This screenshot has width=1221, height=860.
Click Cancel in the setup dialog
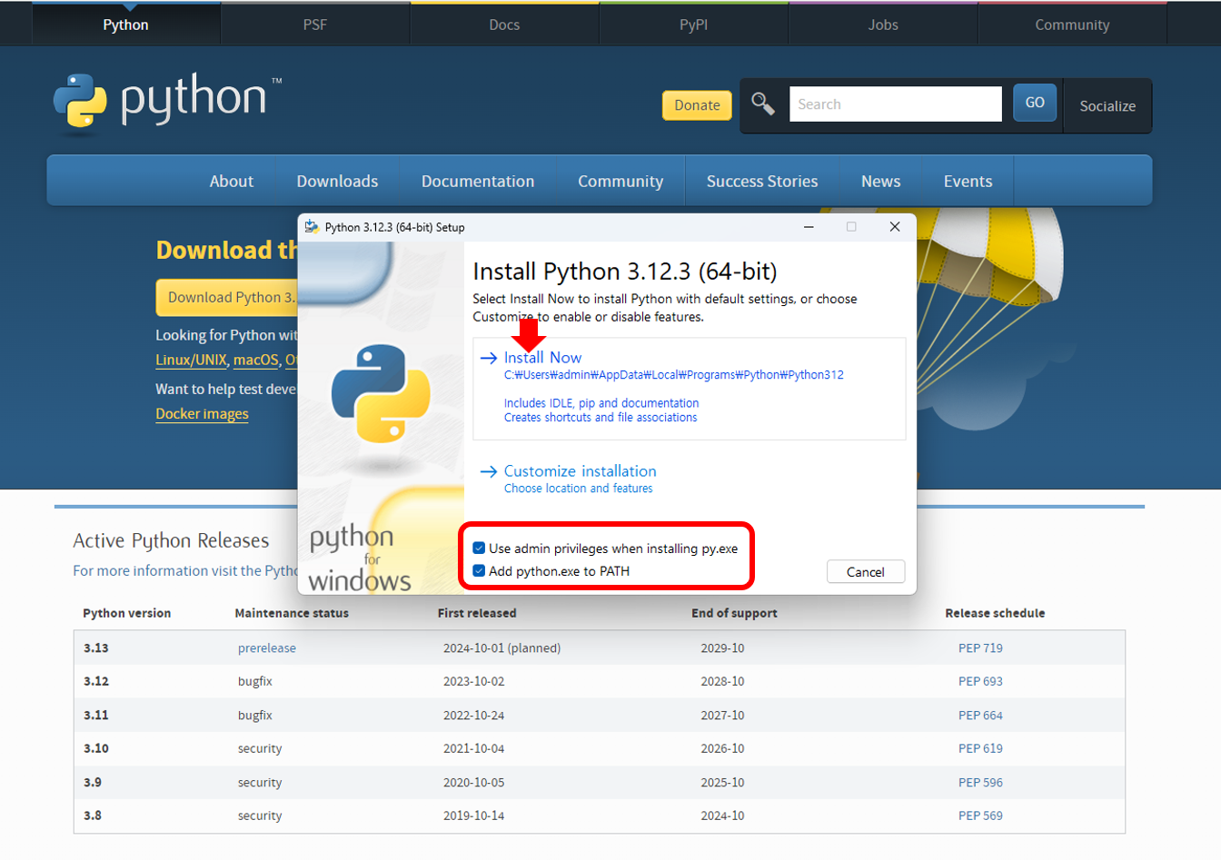click(866, 571)
